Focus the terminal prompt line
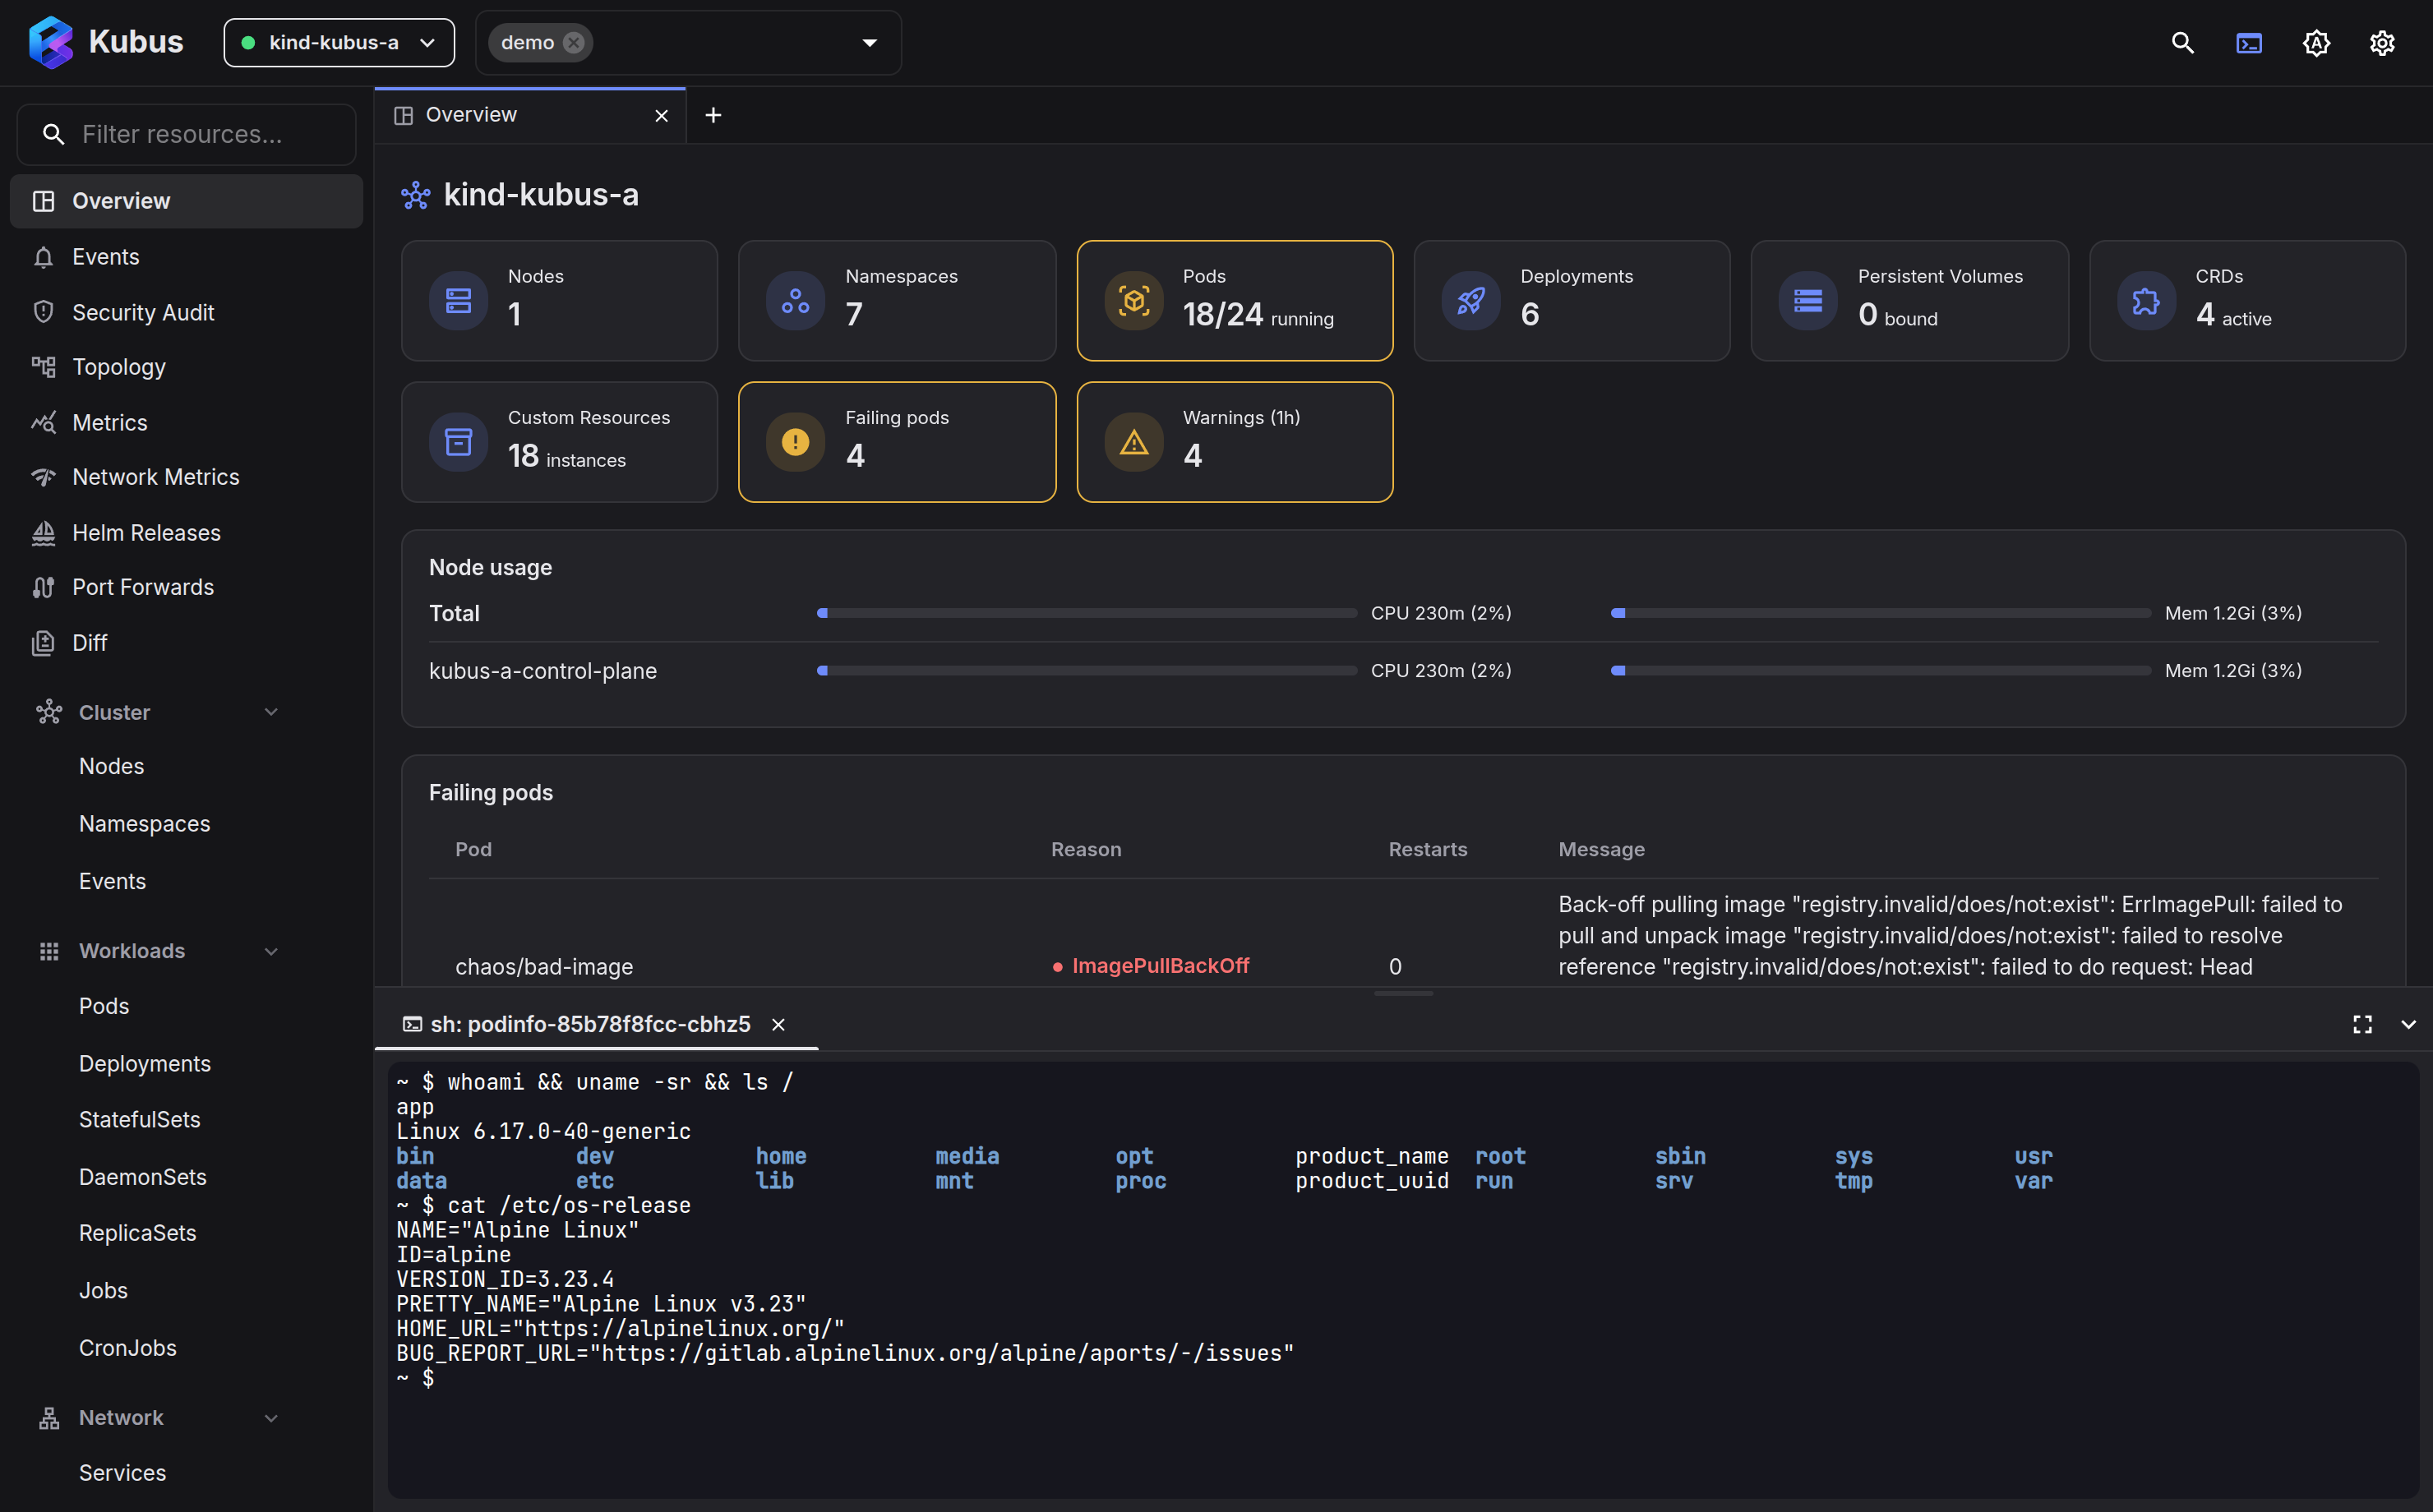2433x1512 pixels. [415, 1378]
